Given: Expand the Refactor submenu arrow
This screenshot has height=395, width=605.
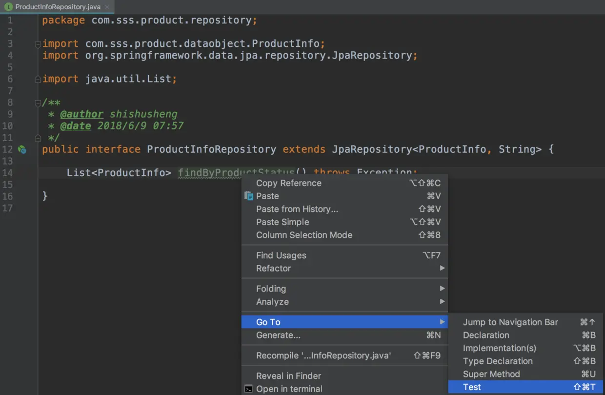Looking at the screenshot, I should (x=442, y=268).
